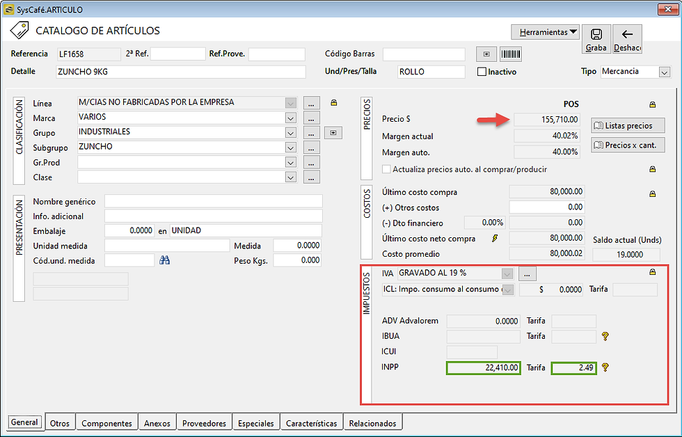Open the Tipo Mercancia dropdown
Screen dimensions: 682x437
664,72
